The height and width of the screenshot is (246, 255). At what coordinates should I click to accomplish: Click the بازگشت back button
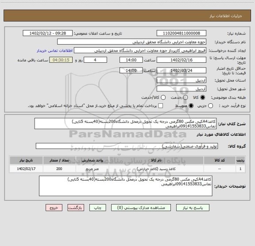76,208
